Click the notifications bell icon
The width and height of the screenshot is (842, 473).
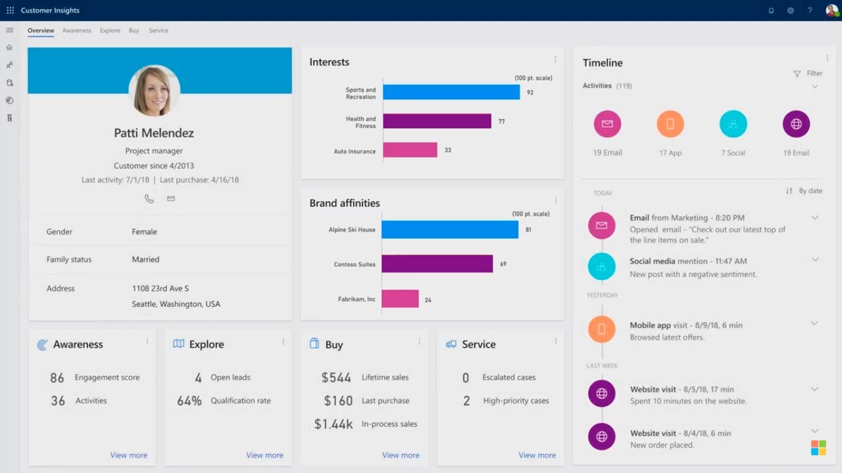(x=771, y=11)
